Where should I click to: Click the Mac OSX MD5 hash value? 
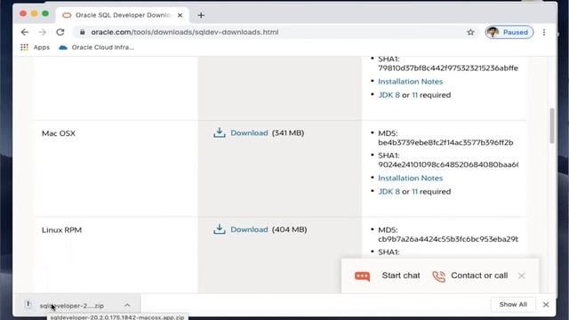tap(445, 142)
